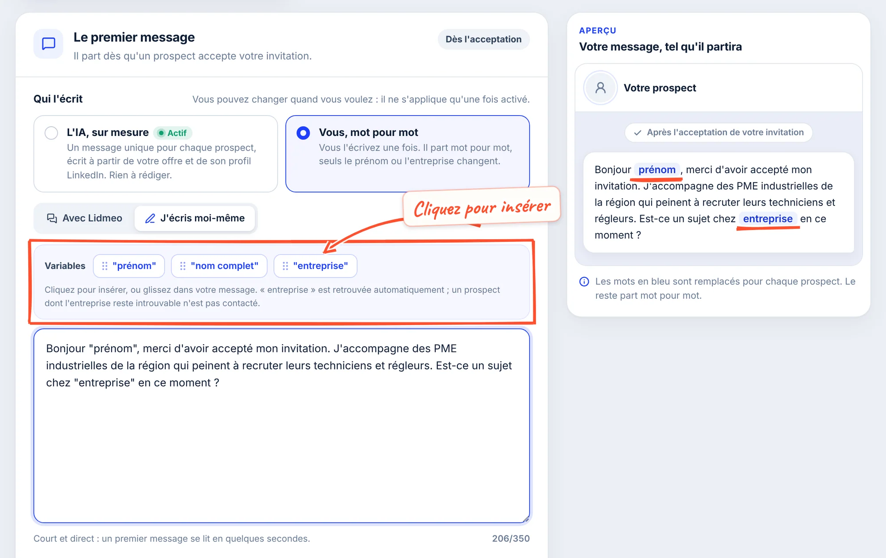Insert the "entreprise" variable chip
This screenshot has width=886, height=558.
click(x=315, y=266)
